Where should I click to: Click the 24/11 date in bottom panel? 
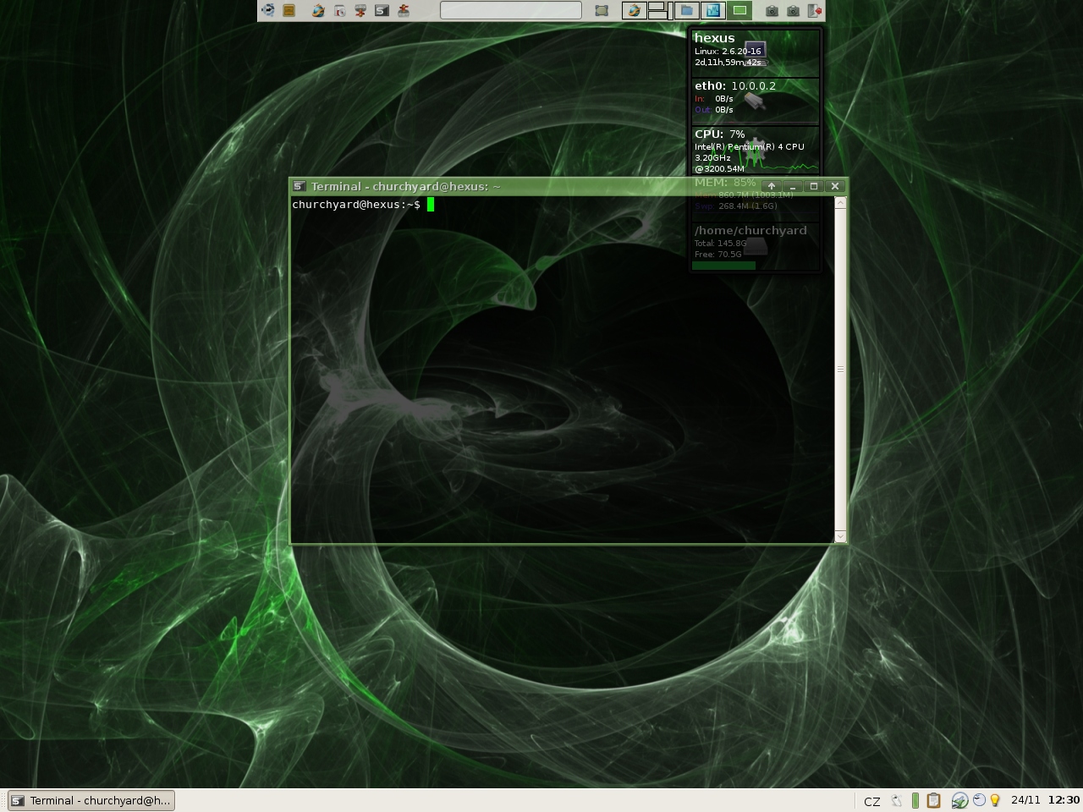pyautogui.click(x=1025, y=800)
